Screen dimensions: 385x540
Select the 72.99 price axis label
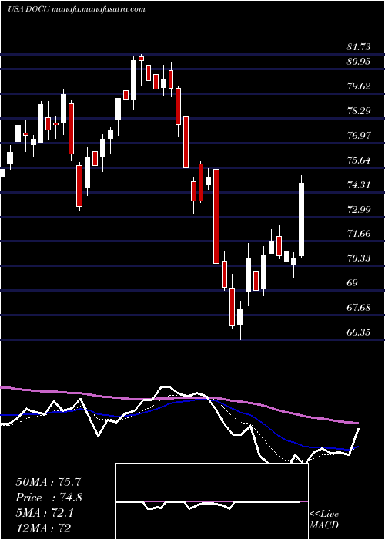click(359, 209)
